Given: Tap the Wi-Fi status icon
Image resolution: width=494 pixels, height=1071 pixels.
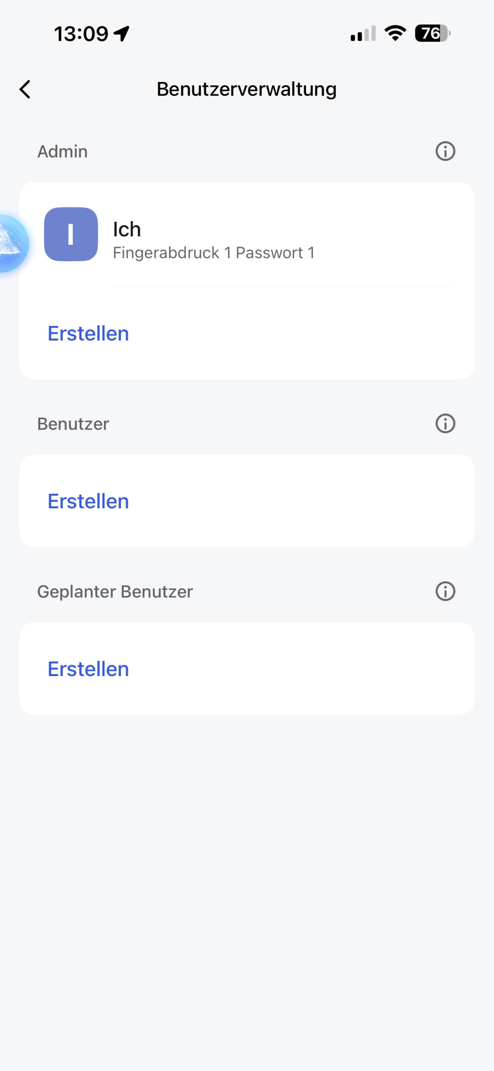Looking at the screenshot, I should pos(395,33).
